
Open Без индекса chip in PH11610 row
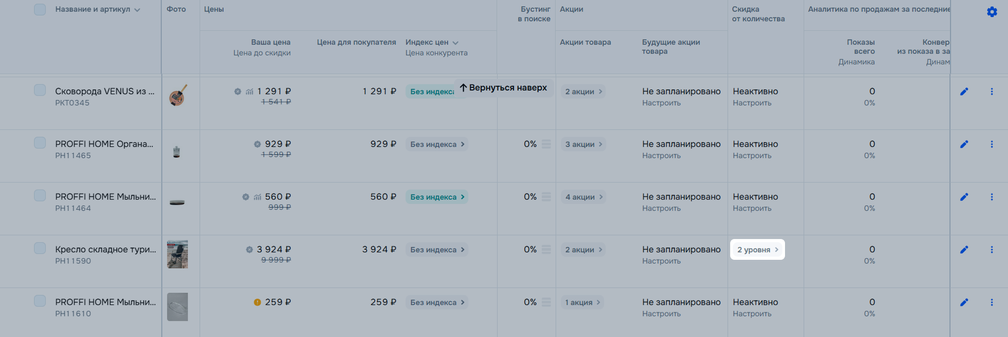click(437, 302)
